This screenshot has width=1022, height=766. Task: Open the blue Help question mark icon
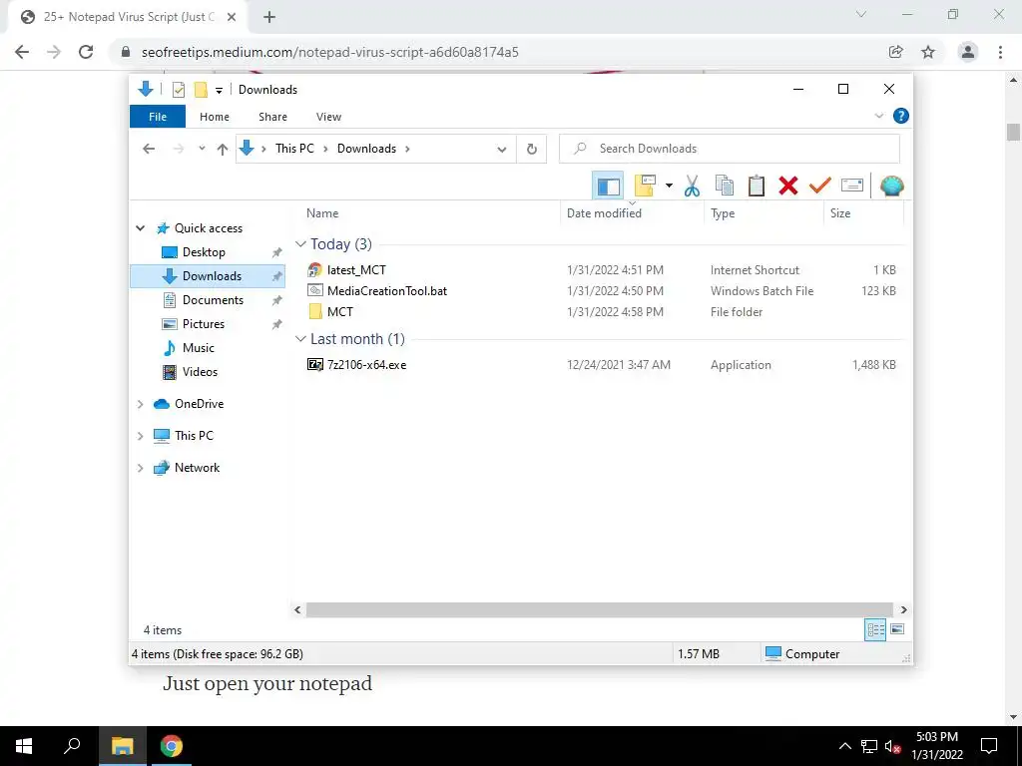click(901, 116)
